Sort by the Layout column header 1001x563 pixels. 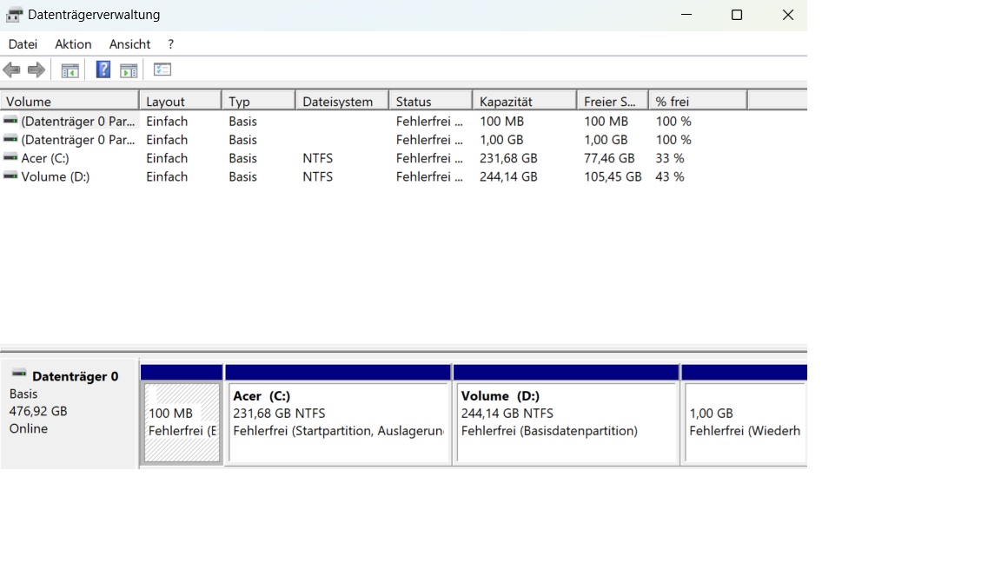pos(181,102)
